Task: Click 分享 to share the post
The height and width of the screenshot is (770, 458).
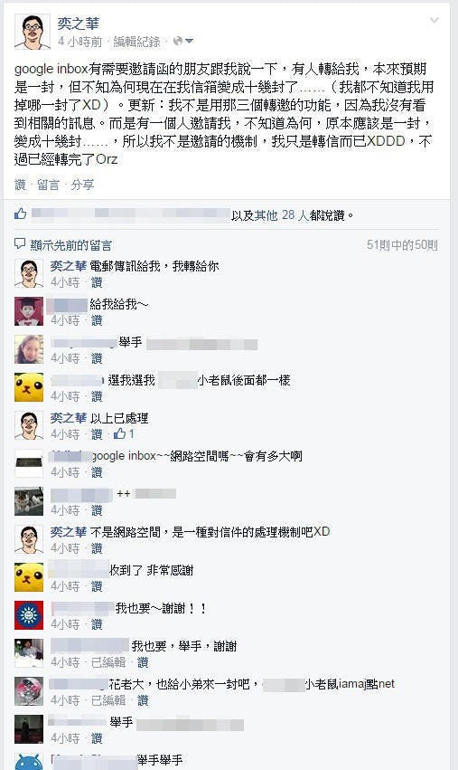Action: 82,185
